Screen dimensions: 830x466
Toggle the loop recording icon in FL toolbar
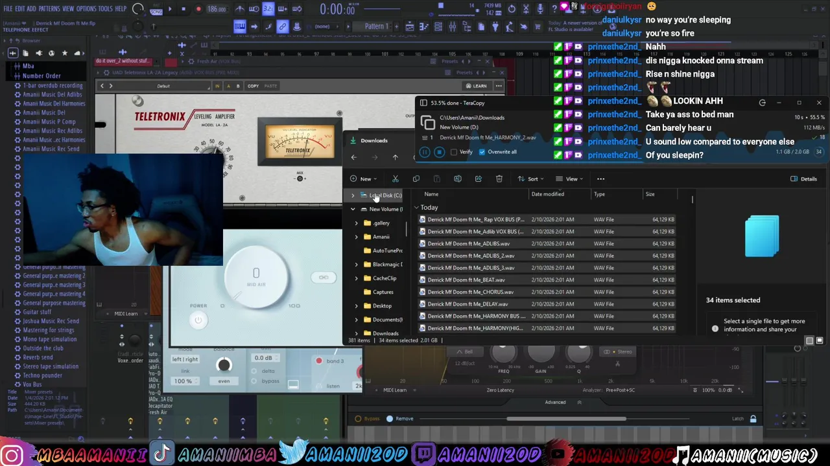[298, 9]
